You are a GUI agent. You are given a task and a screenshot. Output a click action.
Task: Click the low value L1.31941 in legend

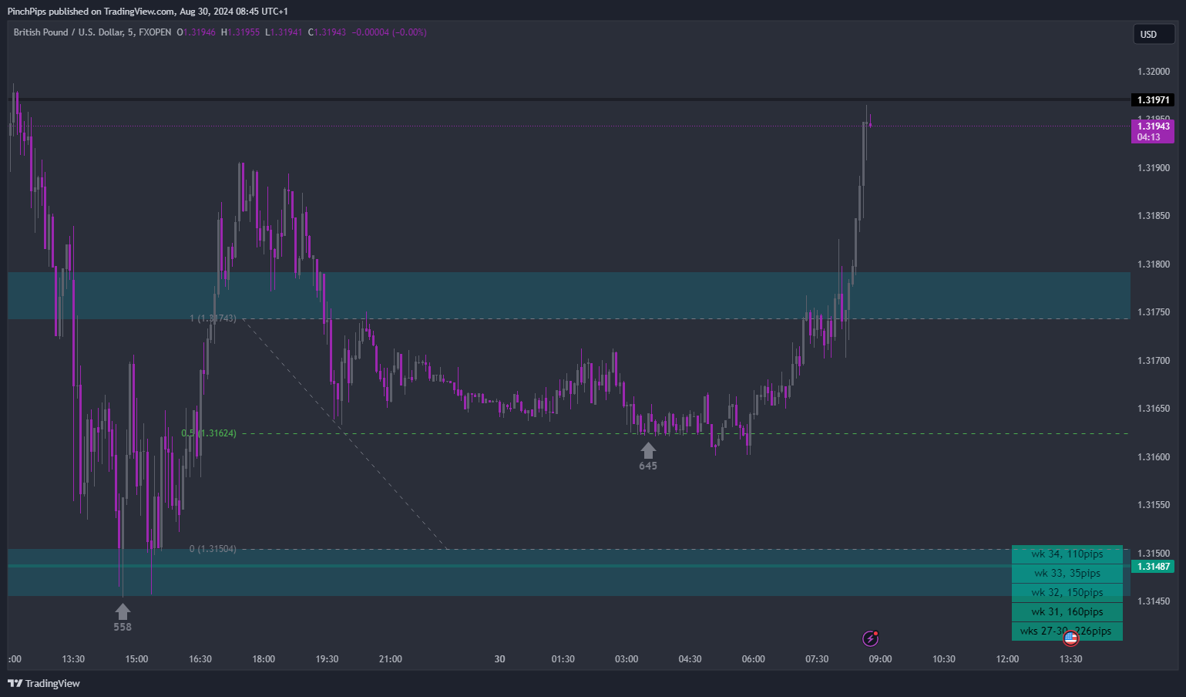(x=284, y=32)
